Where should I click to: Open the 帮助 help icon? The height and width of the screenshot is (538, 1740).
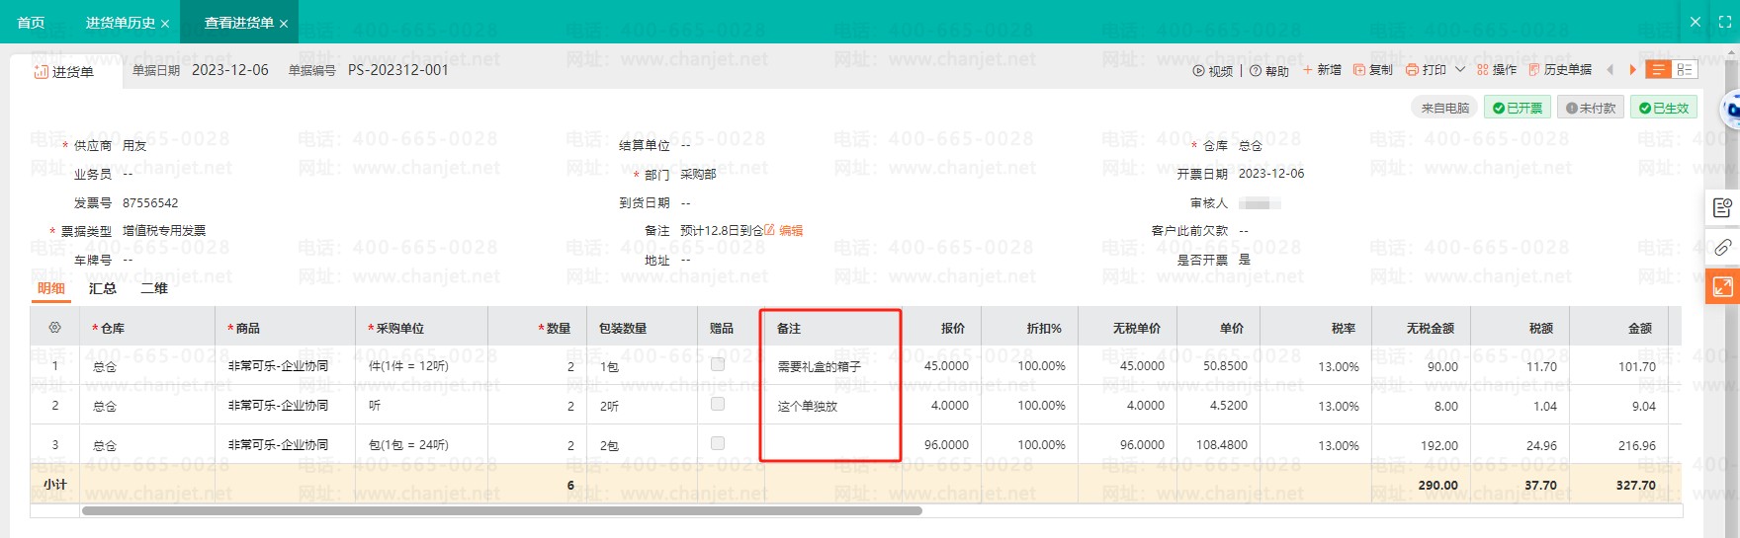(1256, 71)
